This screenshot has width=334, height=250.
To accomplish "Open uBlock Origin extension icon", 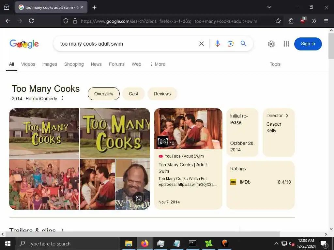I will [303, 21].
